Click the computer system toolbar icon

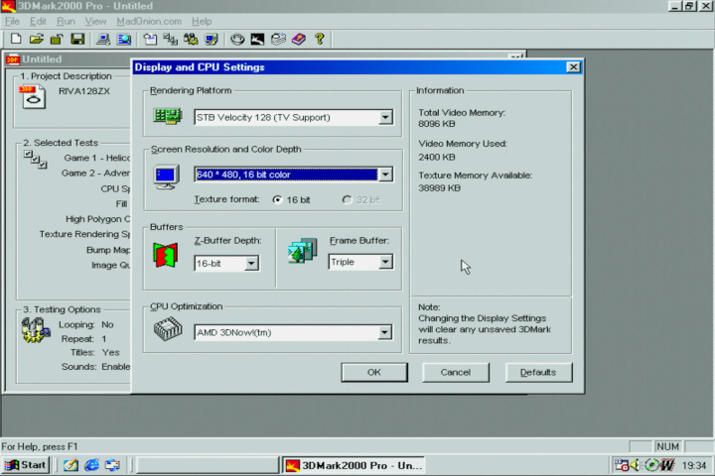(x=103, y=40)
